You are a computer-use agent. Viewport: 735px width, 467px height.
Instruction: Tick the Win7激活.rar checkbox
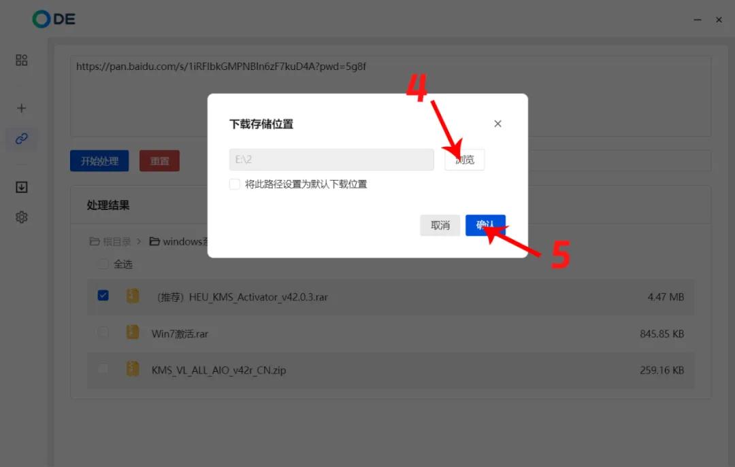click(103, 332)
